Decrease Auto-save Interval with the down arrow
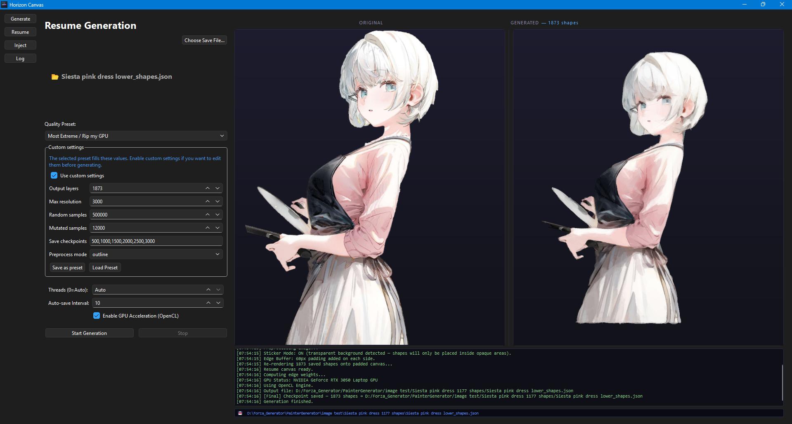792x424 pixels. pyautogui.click(x=218, y=303)
